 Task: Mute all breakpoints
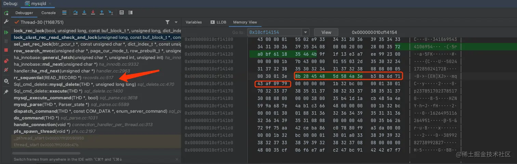point(6,70)
